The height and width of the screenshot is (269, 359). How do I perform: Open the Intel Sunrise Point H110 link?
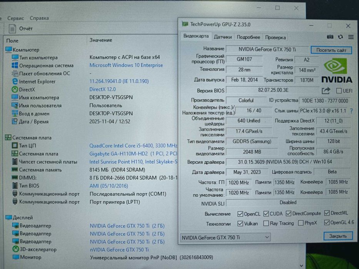[x=133, y=162]
